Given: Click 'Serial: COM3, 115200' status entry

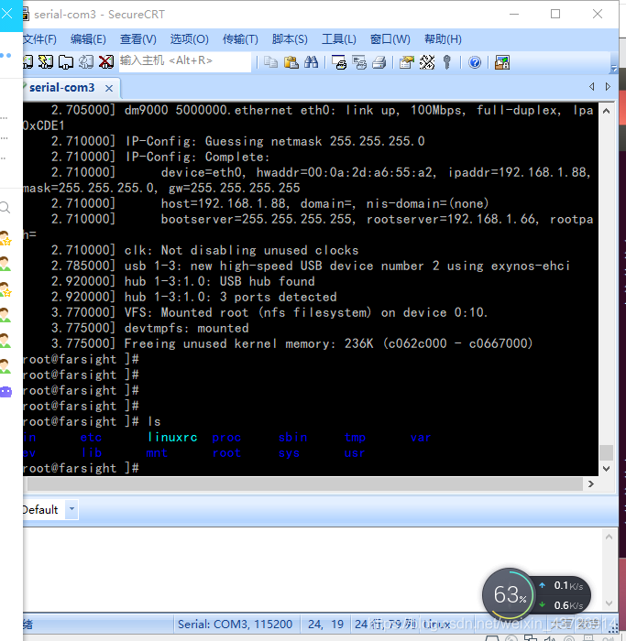Looking at the screenshot, I should pos(236,625).
